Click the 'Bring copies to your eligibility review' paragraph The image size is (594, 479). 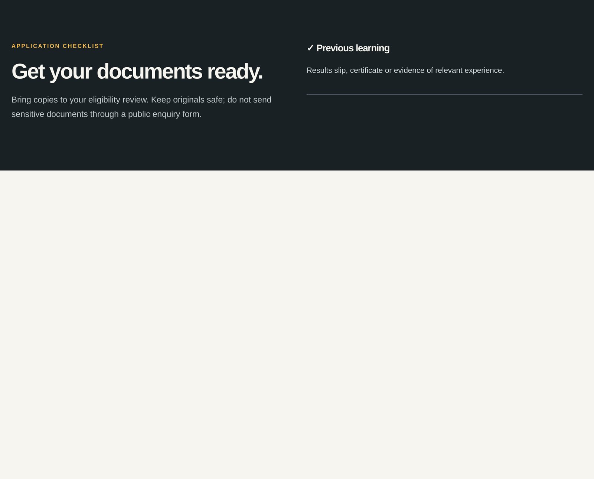(x=141, y=107)
